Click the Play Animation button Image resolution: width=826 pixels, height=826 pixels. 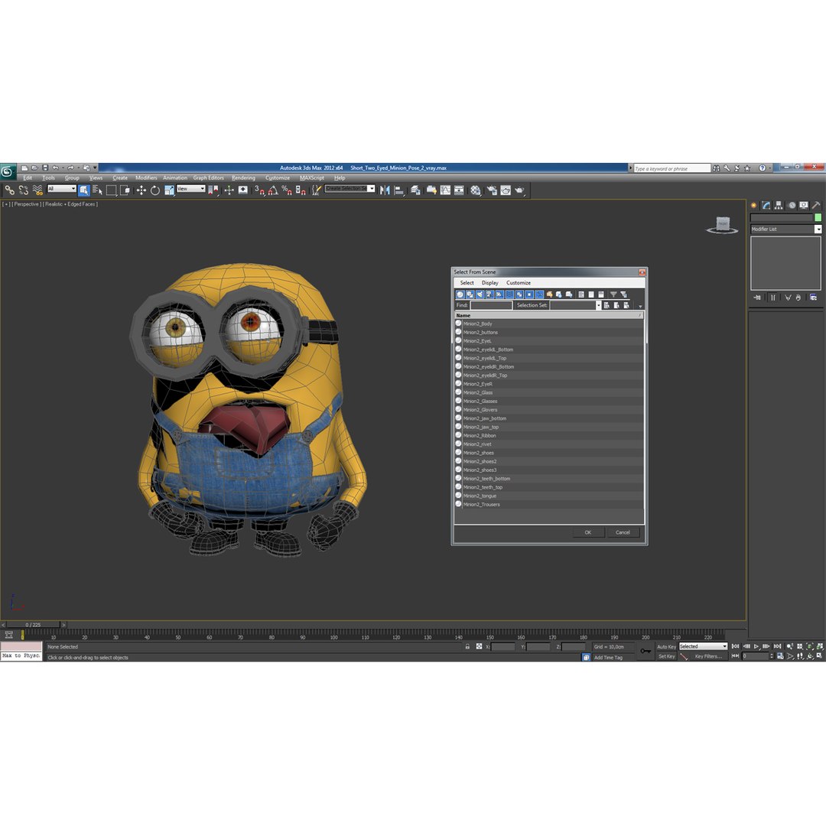(756, 646)
